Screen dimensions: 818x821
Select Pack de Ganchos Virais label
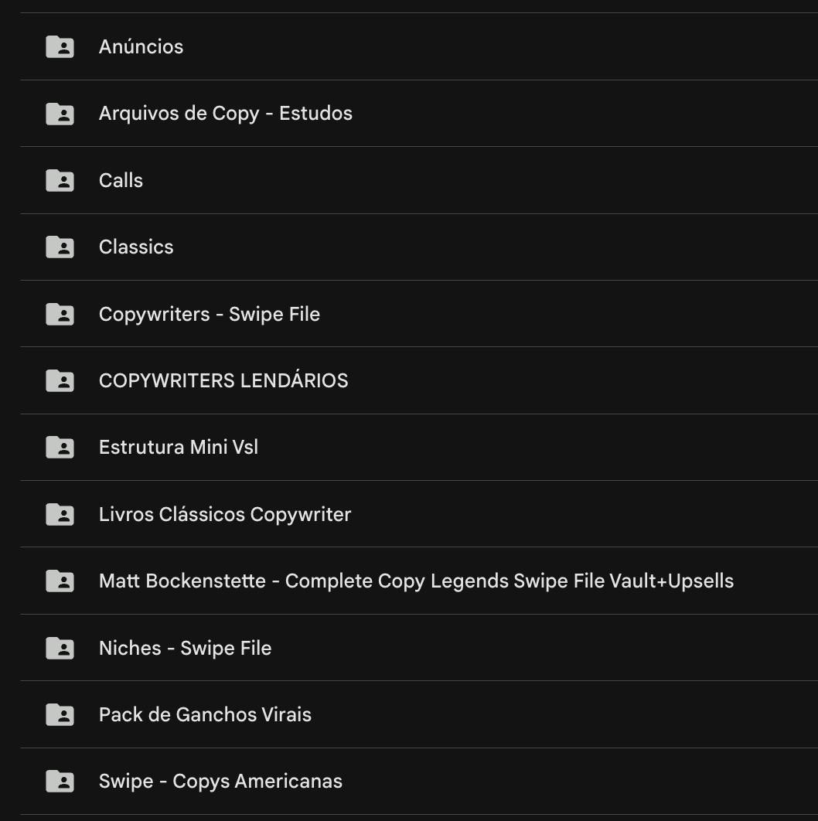pos(205,715)
